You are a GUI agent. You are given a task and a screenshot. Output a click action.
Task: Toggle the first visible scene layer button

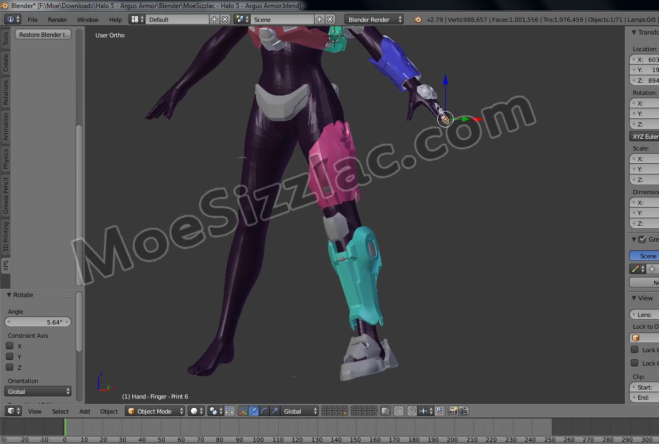click(324, 408)
